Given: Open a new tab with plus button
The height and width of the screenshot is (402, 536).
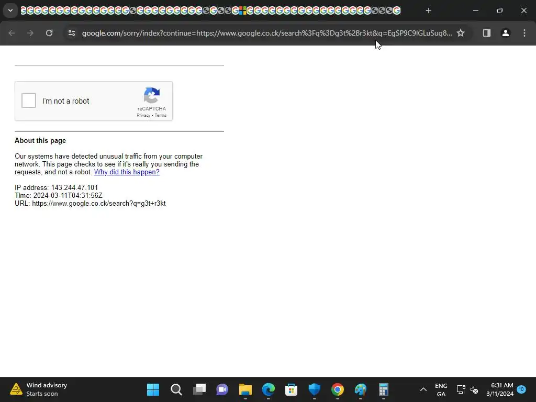Looking at the screenshot, I should click(x=429, y=10).
